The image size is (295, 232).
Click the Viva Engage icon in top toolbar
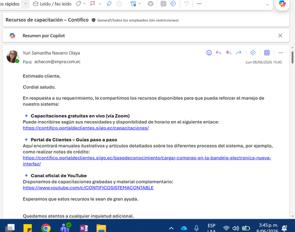(173, 4)
